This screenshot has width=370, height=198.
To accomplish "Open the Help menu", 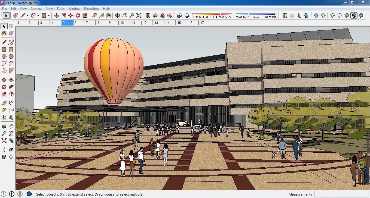I will 106,9.
